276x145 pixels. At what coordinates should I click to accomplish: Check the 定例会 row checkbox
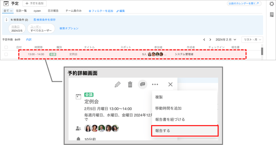[x=6, y=54]
